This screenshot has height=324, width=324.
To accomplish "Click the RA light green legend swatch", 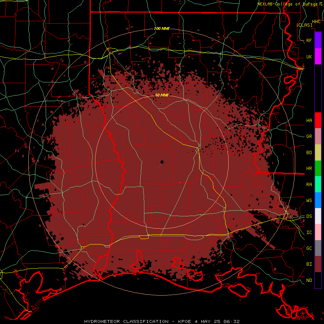I will pyautogui.click(x=318, y=184).
